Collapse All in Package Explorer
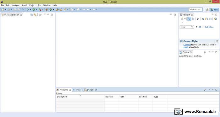 tap(31, 15)
